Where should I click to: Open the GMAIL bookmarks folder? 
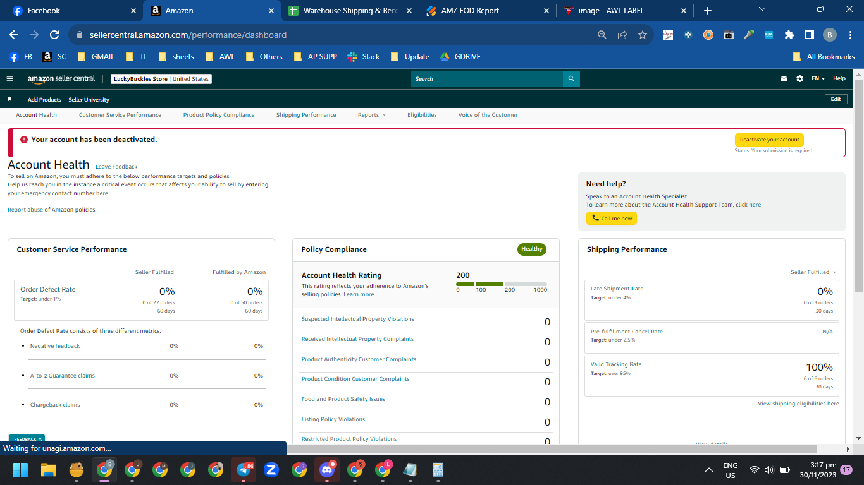pos(96,57)
